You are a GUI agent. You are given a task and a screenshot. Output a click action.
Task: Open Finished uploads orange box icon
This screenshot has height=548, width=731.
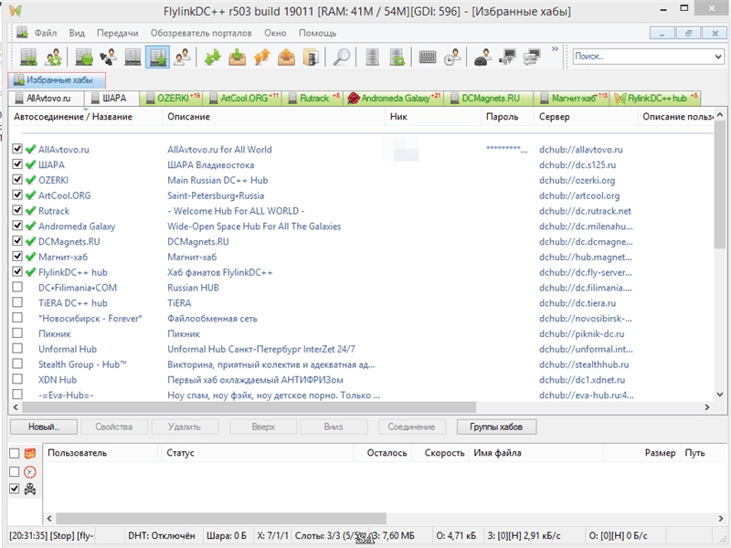click(x=286, y=57)
